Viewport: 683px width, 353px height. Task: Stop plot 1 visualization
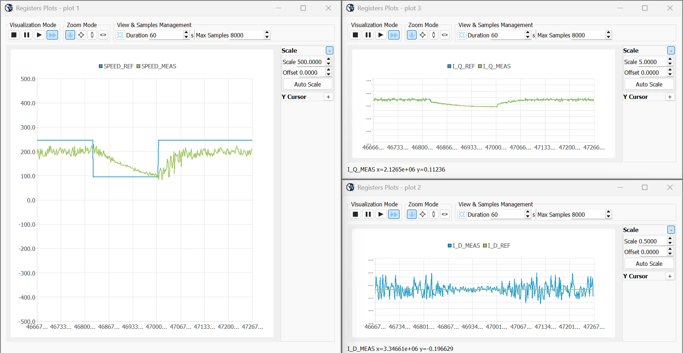(14, 35)
